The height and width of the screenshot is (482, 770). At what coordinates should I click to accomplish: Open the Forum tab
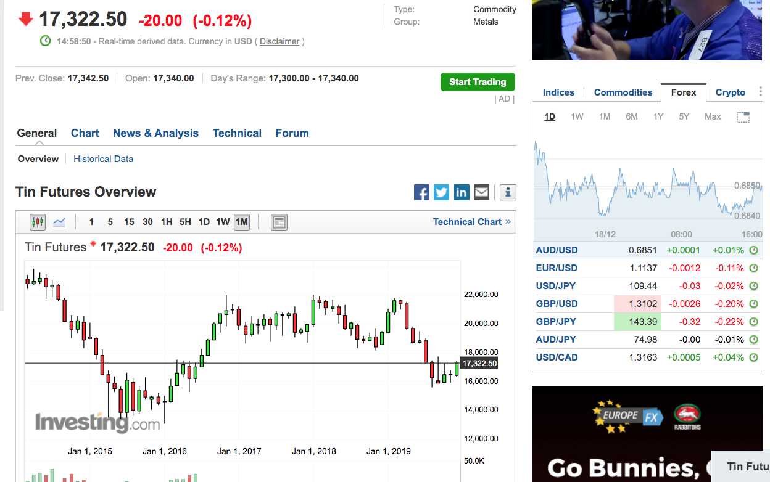point(292,133)
